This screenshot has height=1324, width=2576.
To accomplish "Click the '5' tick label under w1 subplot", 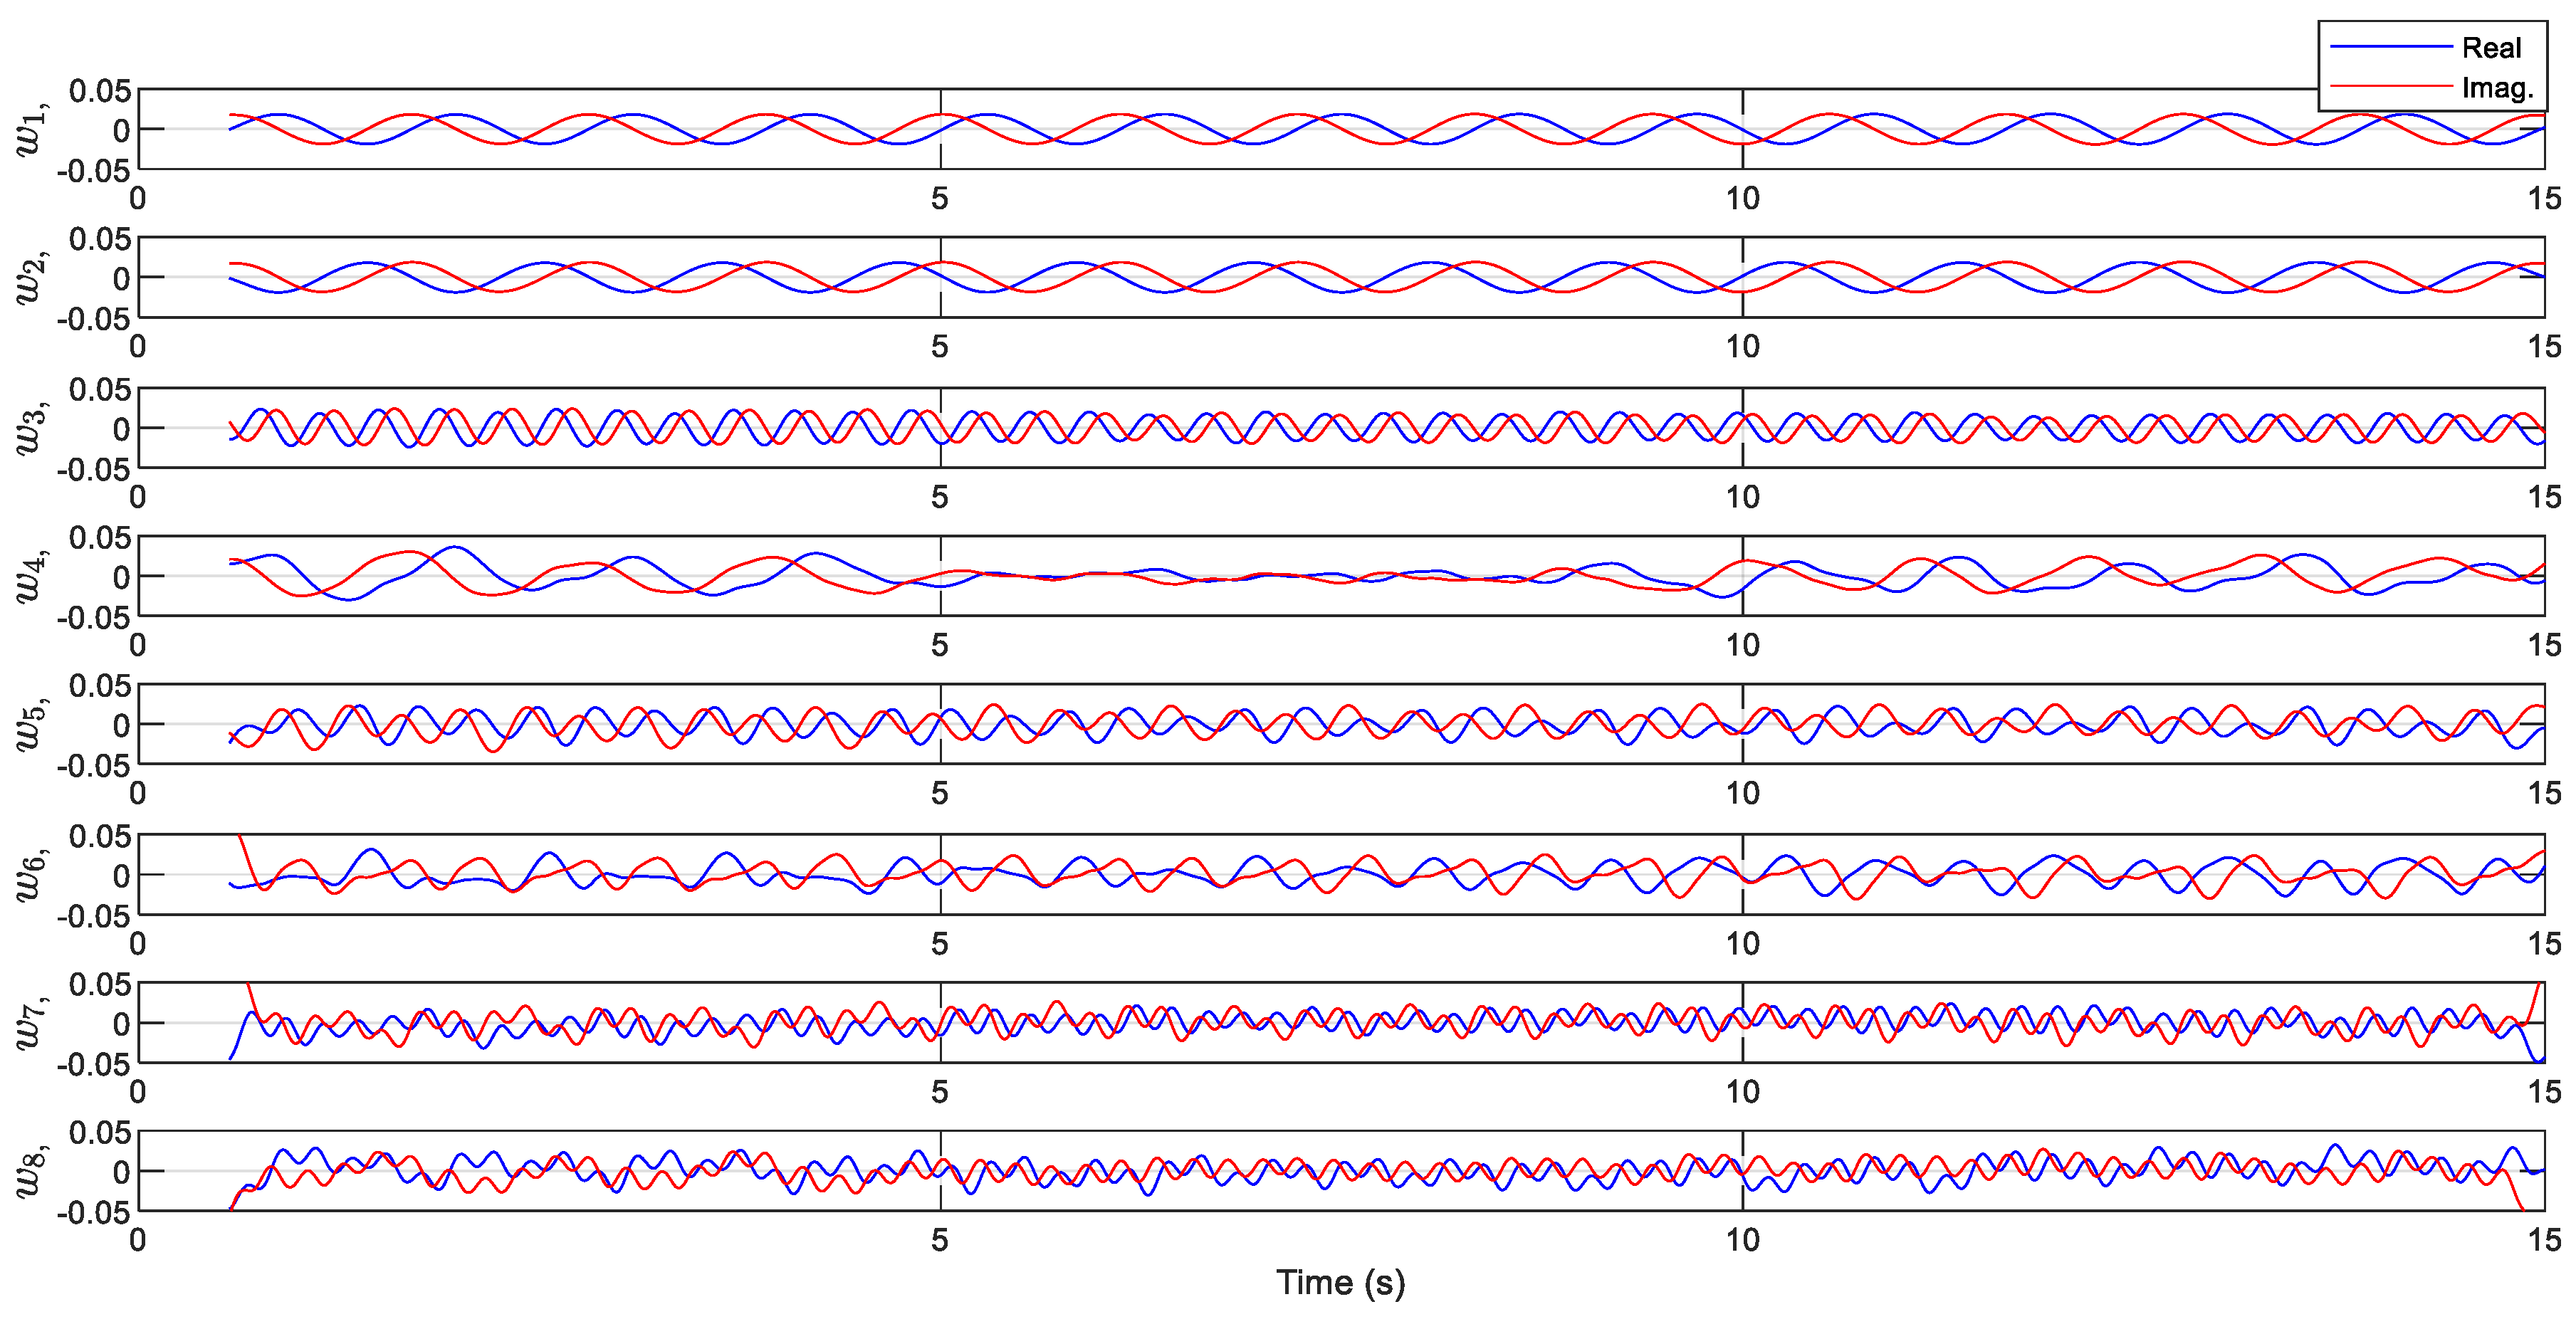I will [939, 198].
